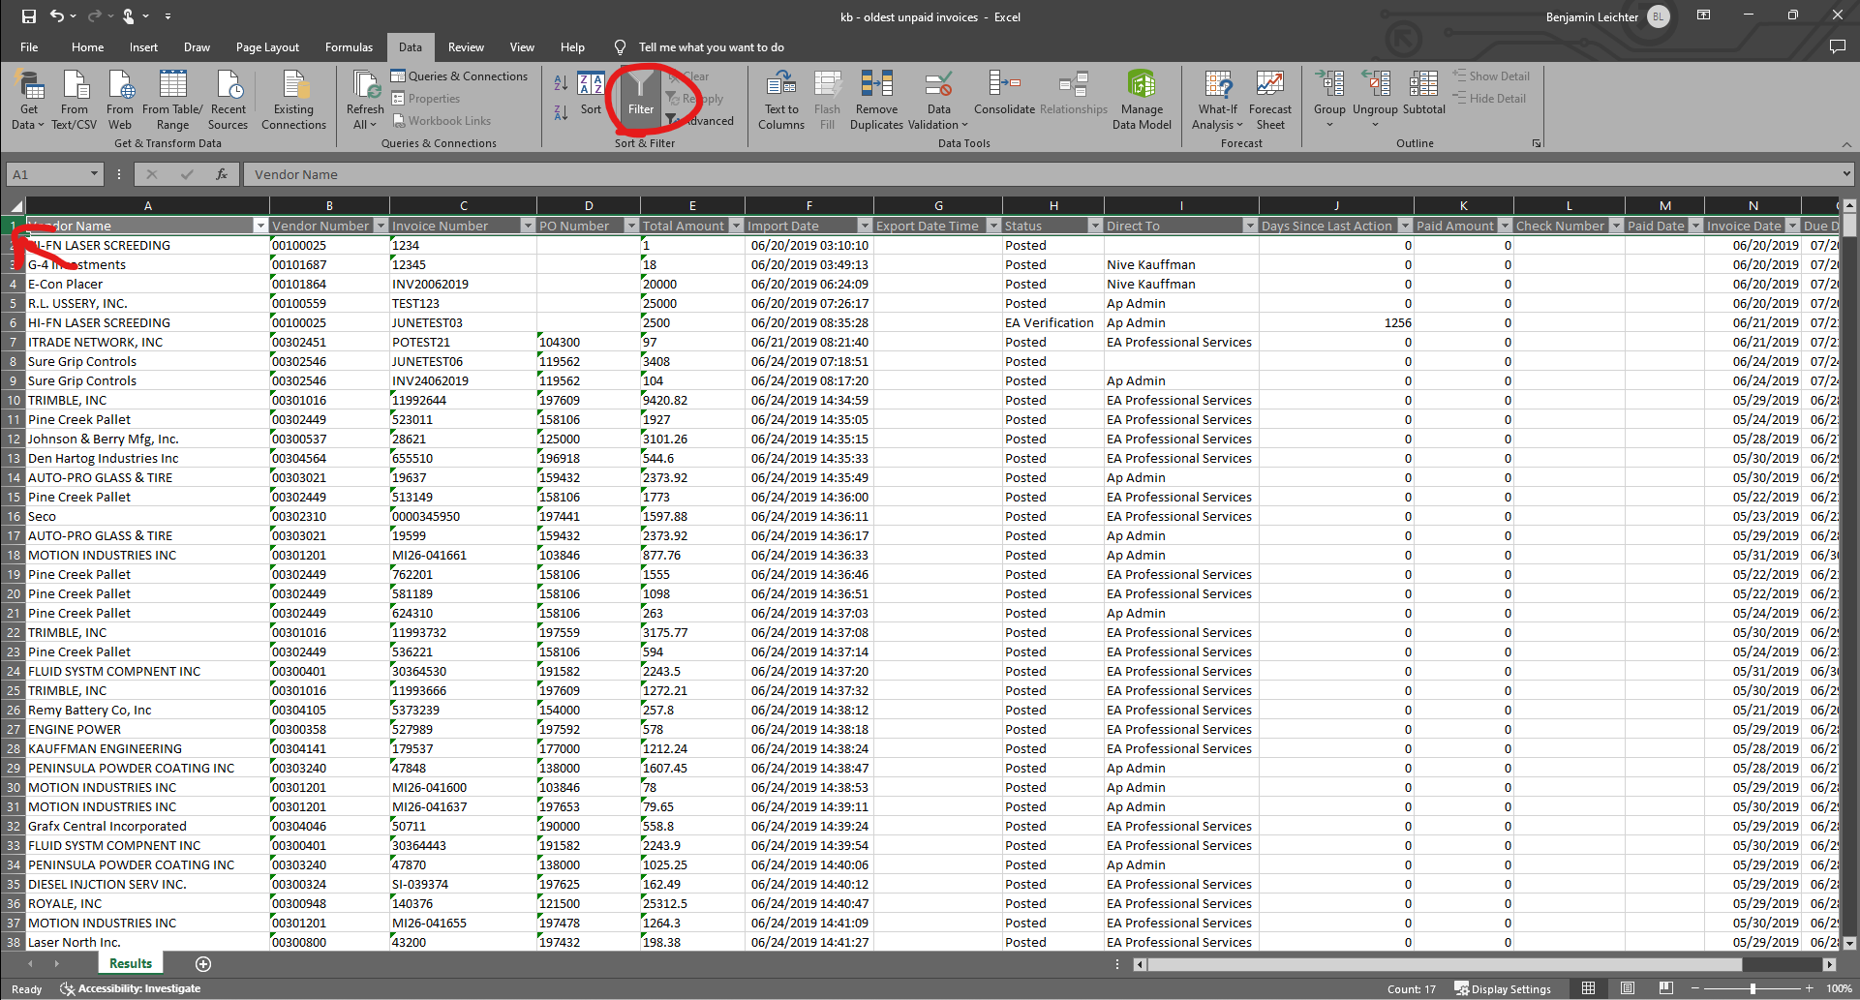Collapse the ribbon
The height and width of the screenshot is (1000, 1860).
[x=1846, y=143]
